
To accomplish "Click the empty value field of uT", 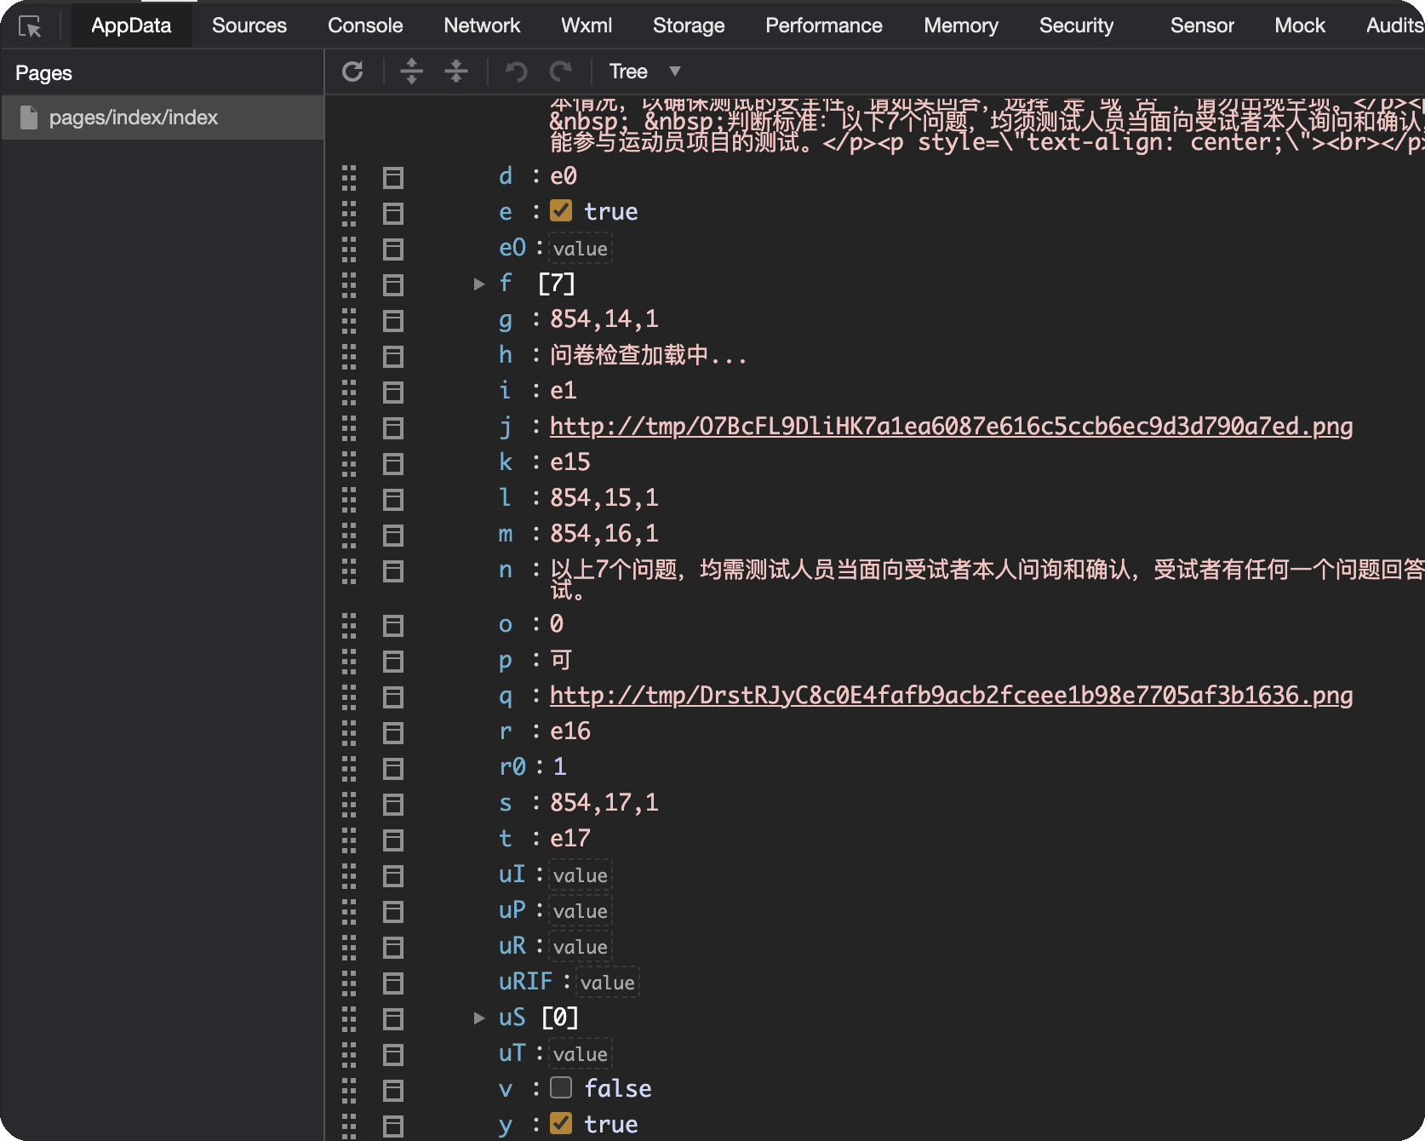I will 581,1054.
